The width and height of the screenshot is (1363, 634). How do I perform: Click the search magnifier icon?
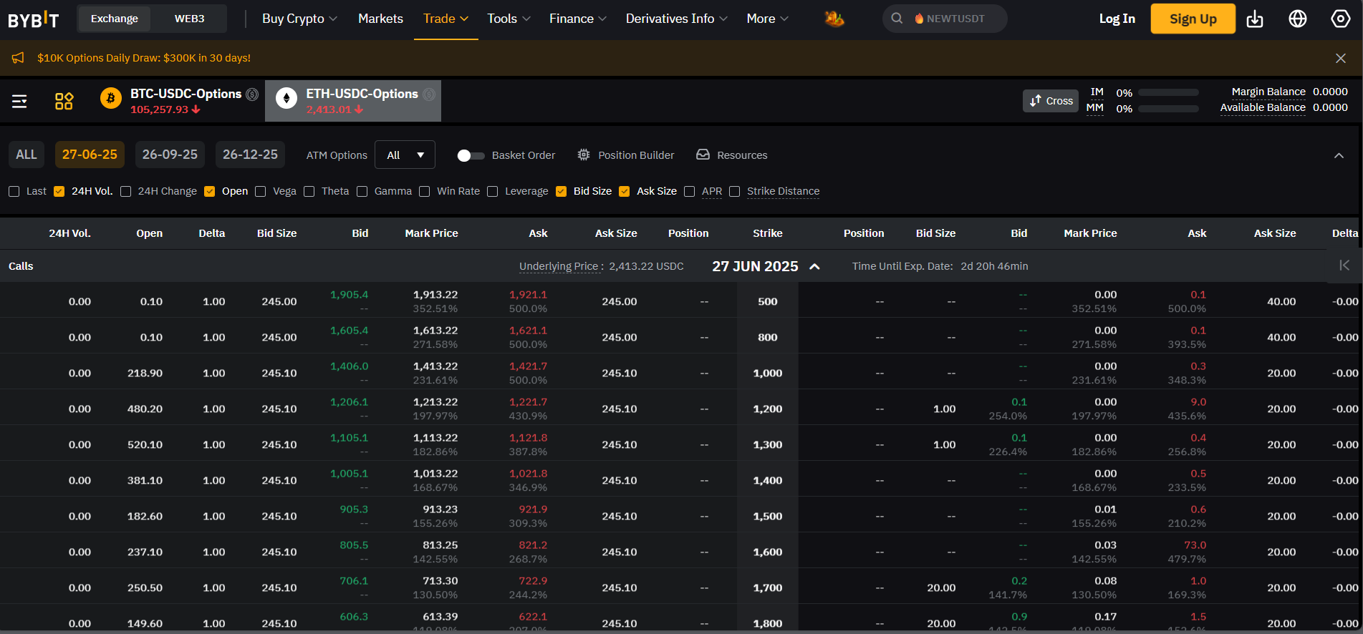click(897, 19)
